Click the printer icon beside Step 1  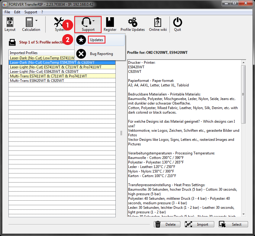pyautogui.click(x=12, y=42)
